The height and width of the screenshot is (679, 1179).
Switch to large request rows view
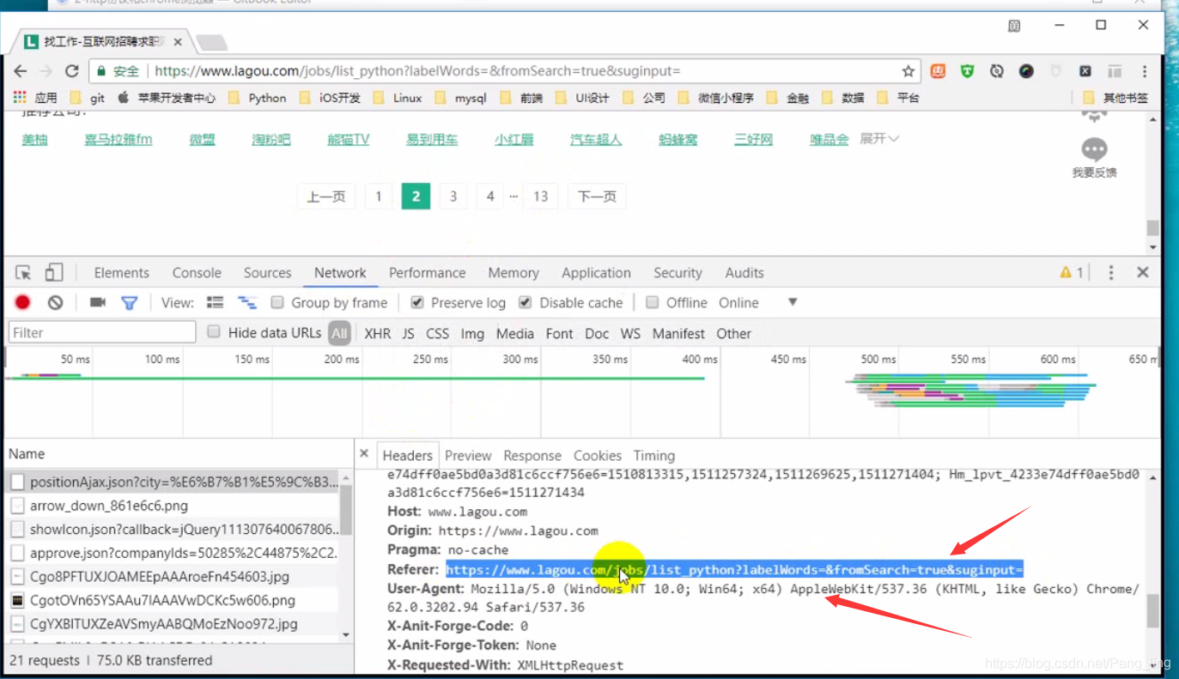coord(216,302)
